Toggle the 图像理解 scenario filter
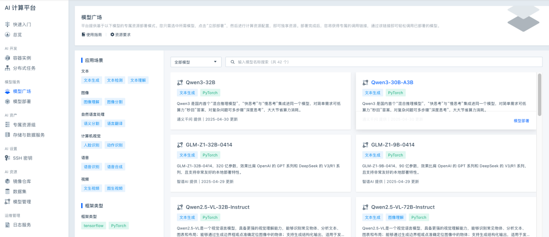The image size is (549, 237). pyautogui.click(x=91, y=102)
